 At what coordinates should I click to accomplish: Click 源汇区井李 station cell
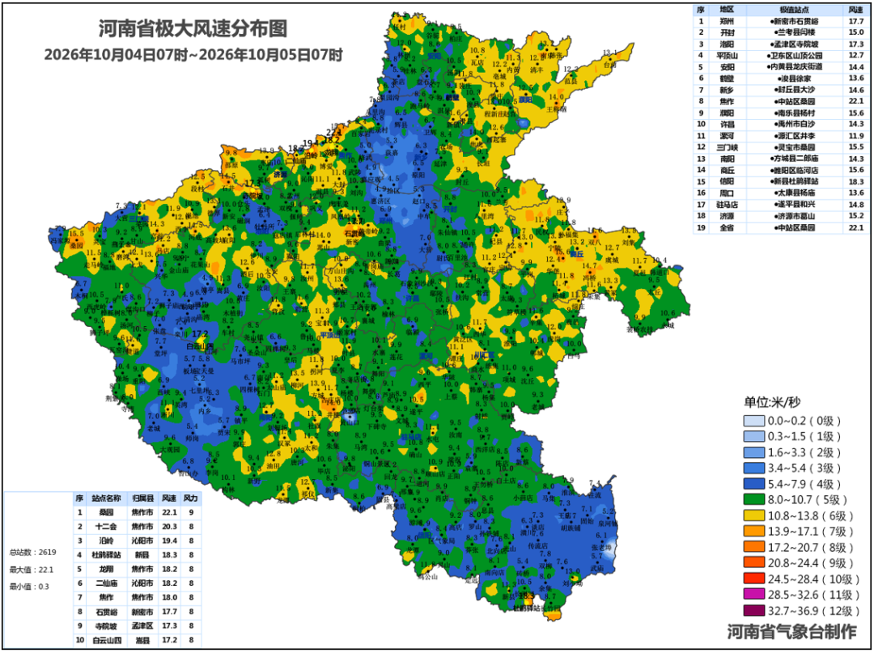[794, 136]
